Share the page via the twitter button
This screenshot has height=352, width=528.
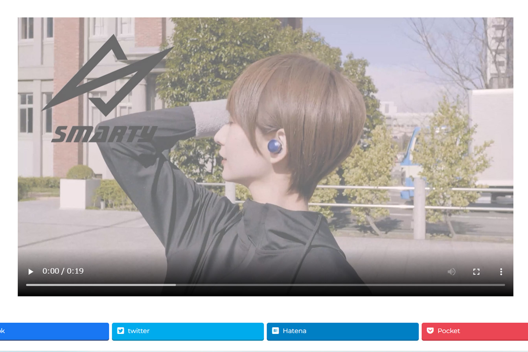188,331
